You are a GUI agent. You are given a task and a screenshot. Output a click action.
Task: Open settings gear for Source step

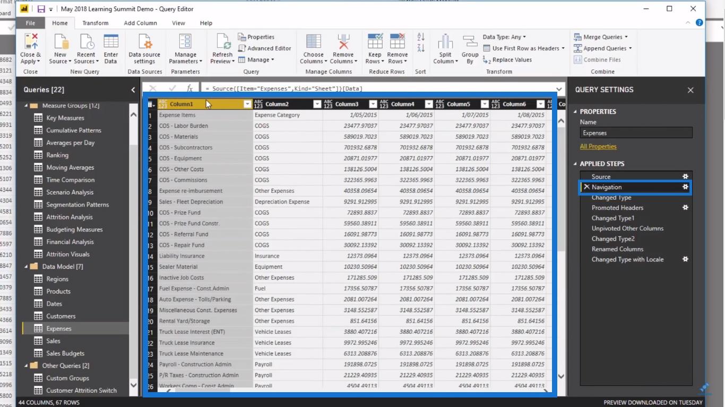pyautogui.click(x=685, y=176)
